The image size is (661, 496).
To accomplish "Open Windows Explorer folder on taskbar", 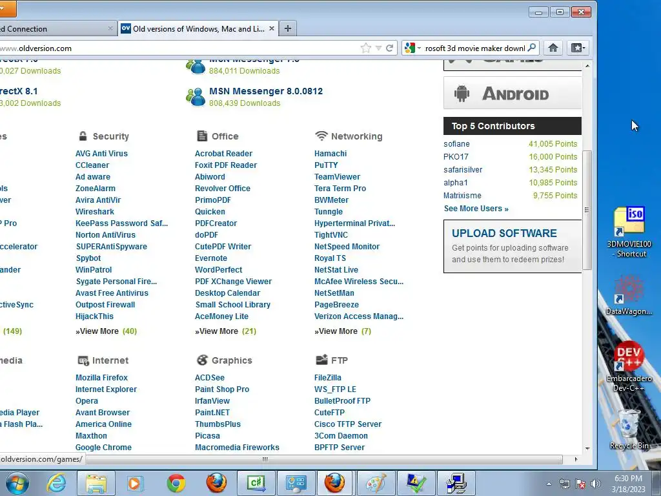I will [x=96, y=483].
